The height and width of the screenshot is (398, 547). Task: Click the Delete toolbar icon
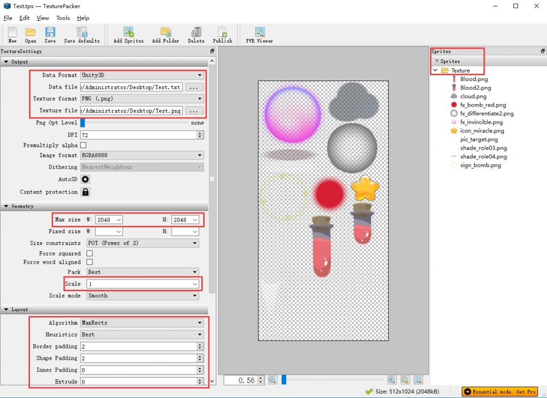tap(196, 35)
